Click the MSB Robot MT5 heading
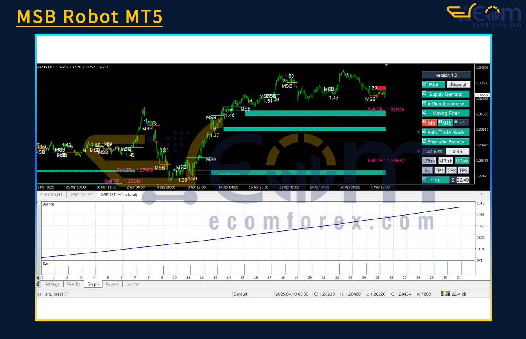 (x=89, y=16)
